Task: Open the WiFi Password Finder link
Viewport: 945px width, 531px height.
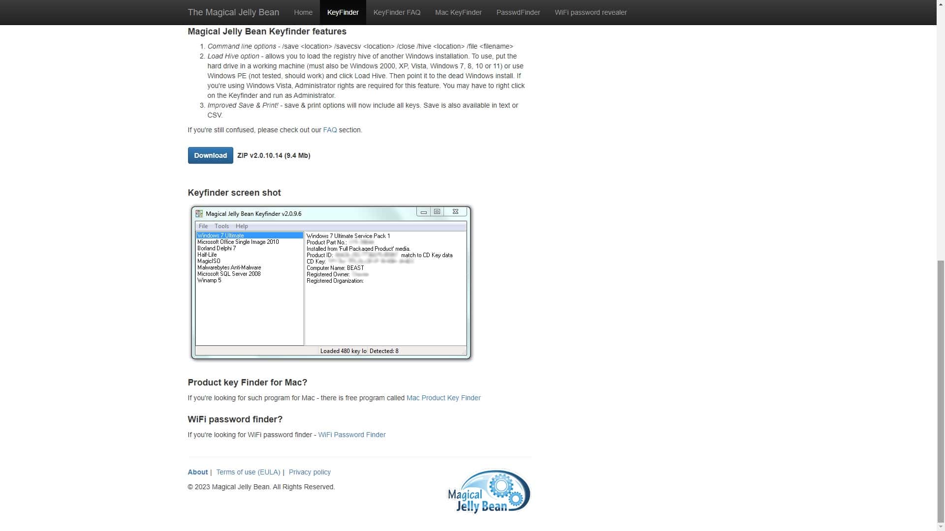Action: click(x=351, y=435)
